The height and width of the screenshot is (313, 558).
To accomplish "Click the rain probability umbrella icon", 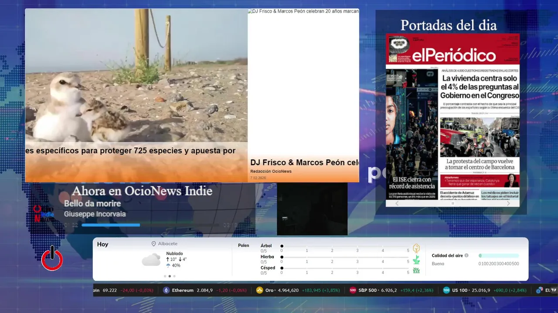I will pyautogui.click(x=168, y=265).
